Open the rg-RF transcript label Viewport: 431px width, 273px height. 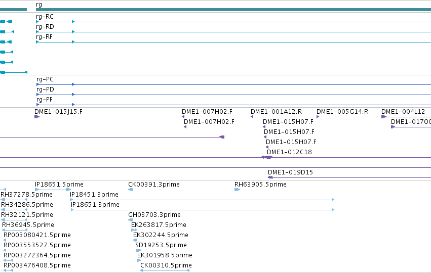[44, 37]
